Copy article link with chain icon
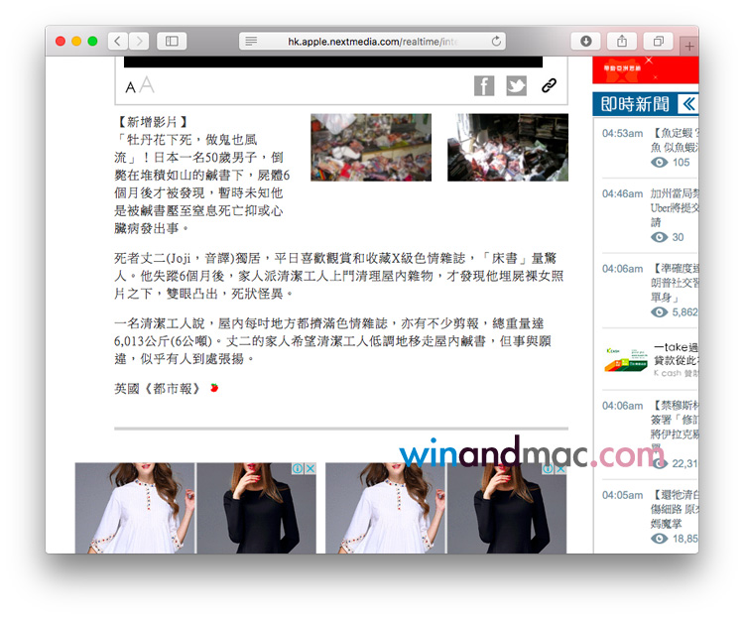This screenshot has height=618, width=744. (549, 86)
